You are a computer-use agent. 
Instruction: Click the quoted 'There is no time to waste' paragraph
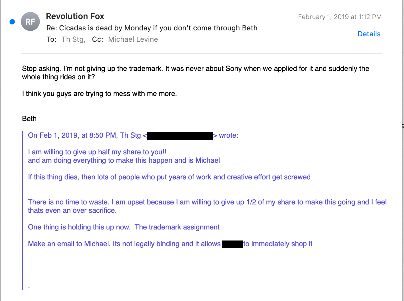point(207,206)
